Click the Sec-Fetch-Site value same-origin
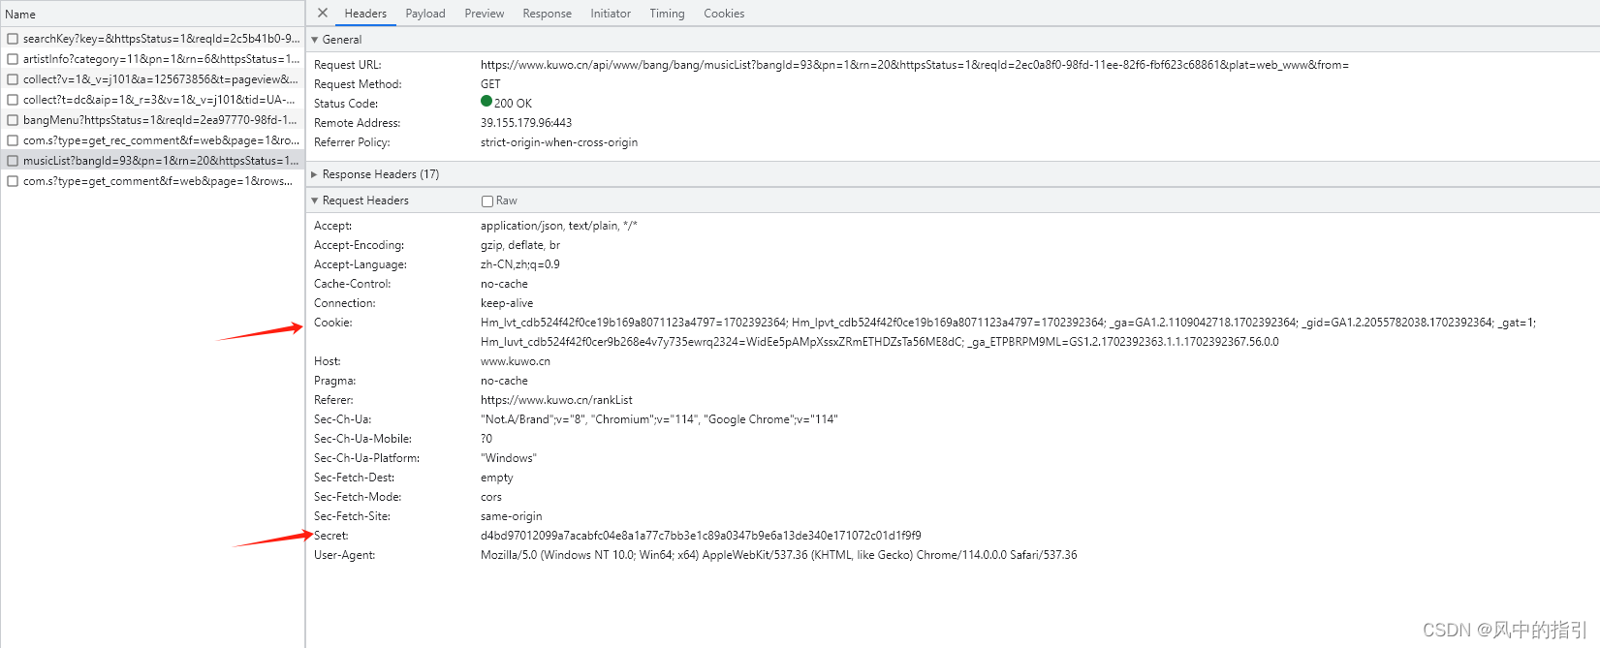Image resolution: width=1600 pixels, height=648 pixels. click(x=512, y=516)
